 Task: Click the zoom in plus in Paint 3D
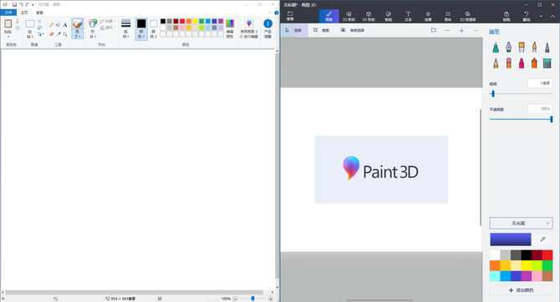click(461, 30)
